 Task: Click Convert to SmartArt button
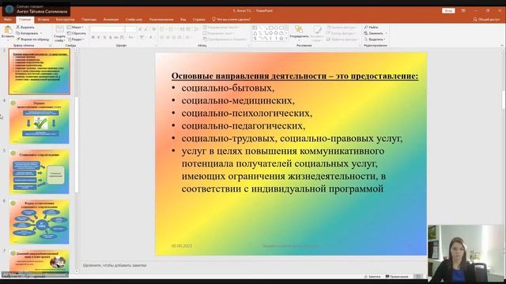[x=225, y=39]
